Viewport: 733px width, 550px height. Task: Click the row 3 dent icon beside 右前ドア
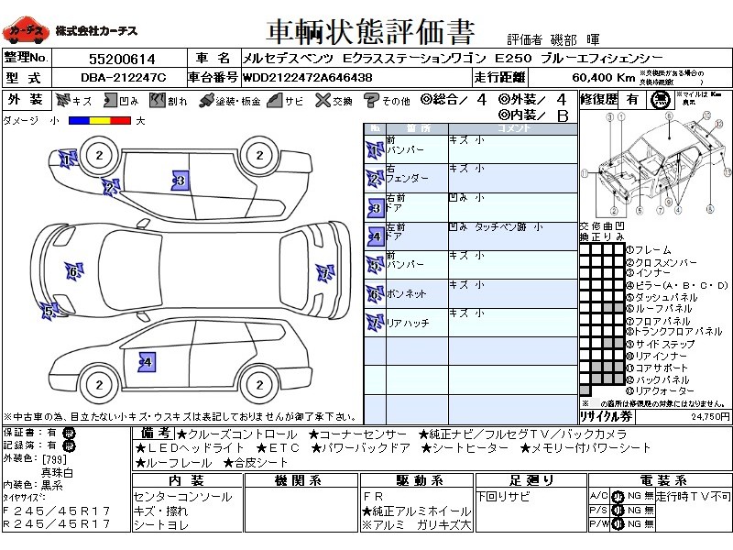click(x=374, y=208)
